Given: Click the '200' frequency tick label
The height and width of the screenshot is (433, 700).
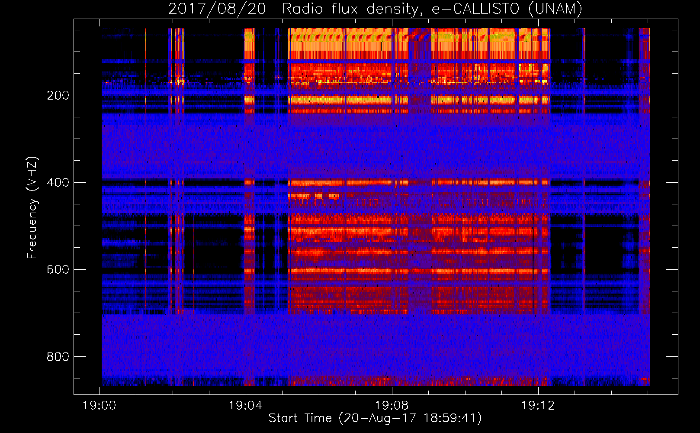Looking at the screenshot, I should pyautogui.click(x=58, y=95).
